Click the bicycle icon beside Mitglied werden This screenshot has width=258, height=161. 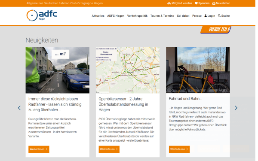(x=169, y=3)
